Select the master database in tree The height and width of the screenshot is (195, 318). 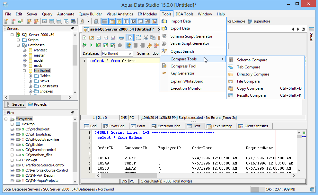click(x=39, y=55)
